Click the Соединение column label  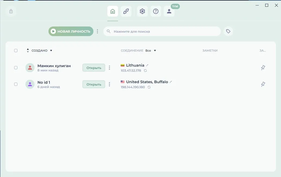tap(132, 51)
